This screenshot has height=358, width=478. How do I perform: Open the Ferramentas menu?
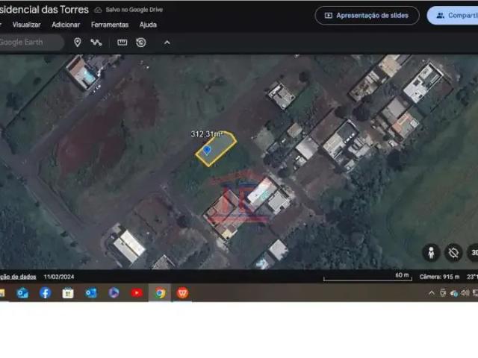[110, 25]
